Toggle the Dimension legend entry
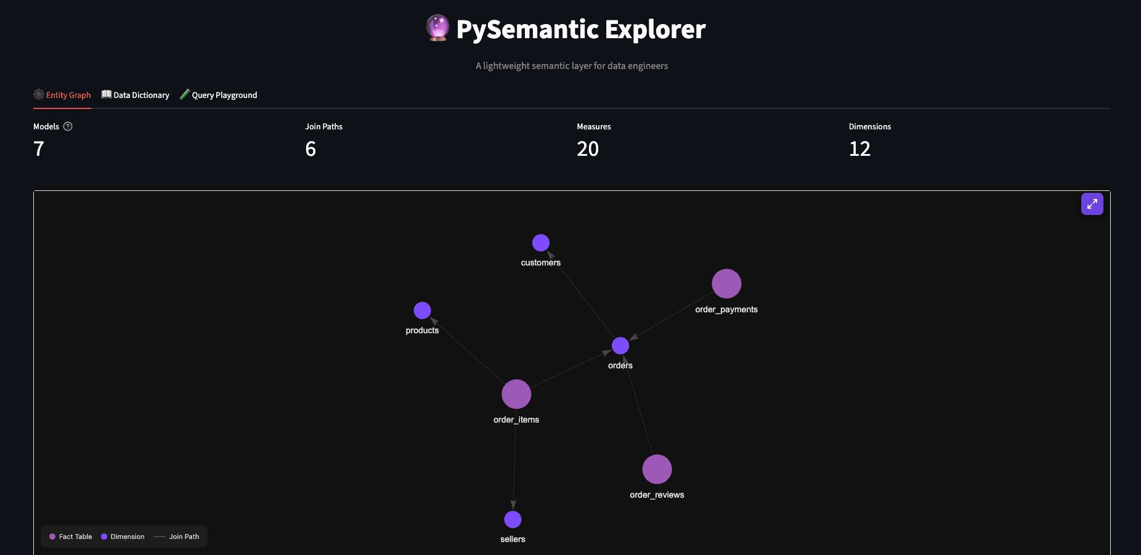Screen dimensions: 1141x555 coord(122,537)
